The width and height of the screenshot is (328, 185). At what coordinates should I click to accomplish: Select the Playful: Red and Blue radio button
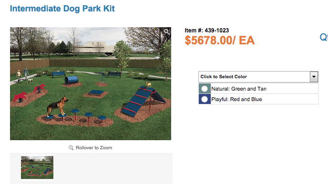click(205, 99)
